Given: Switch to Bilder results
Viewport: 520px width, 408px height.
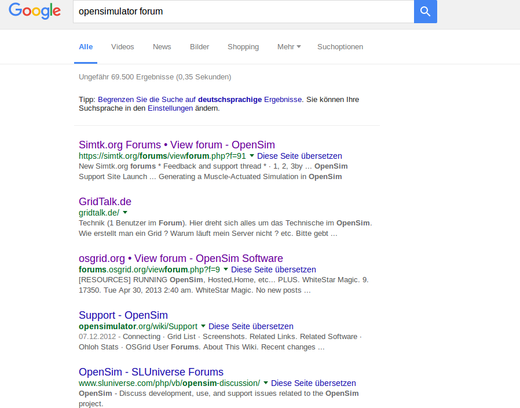Looking at the screenshot, I should pos(199,47).
